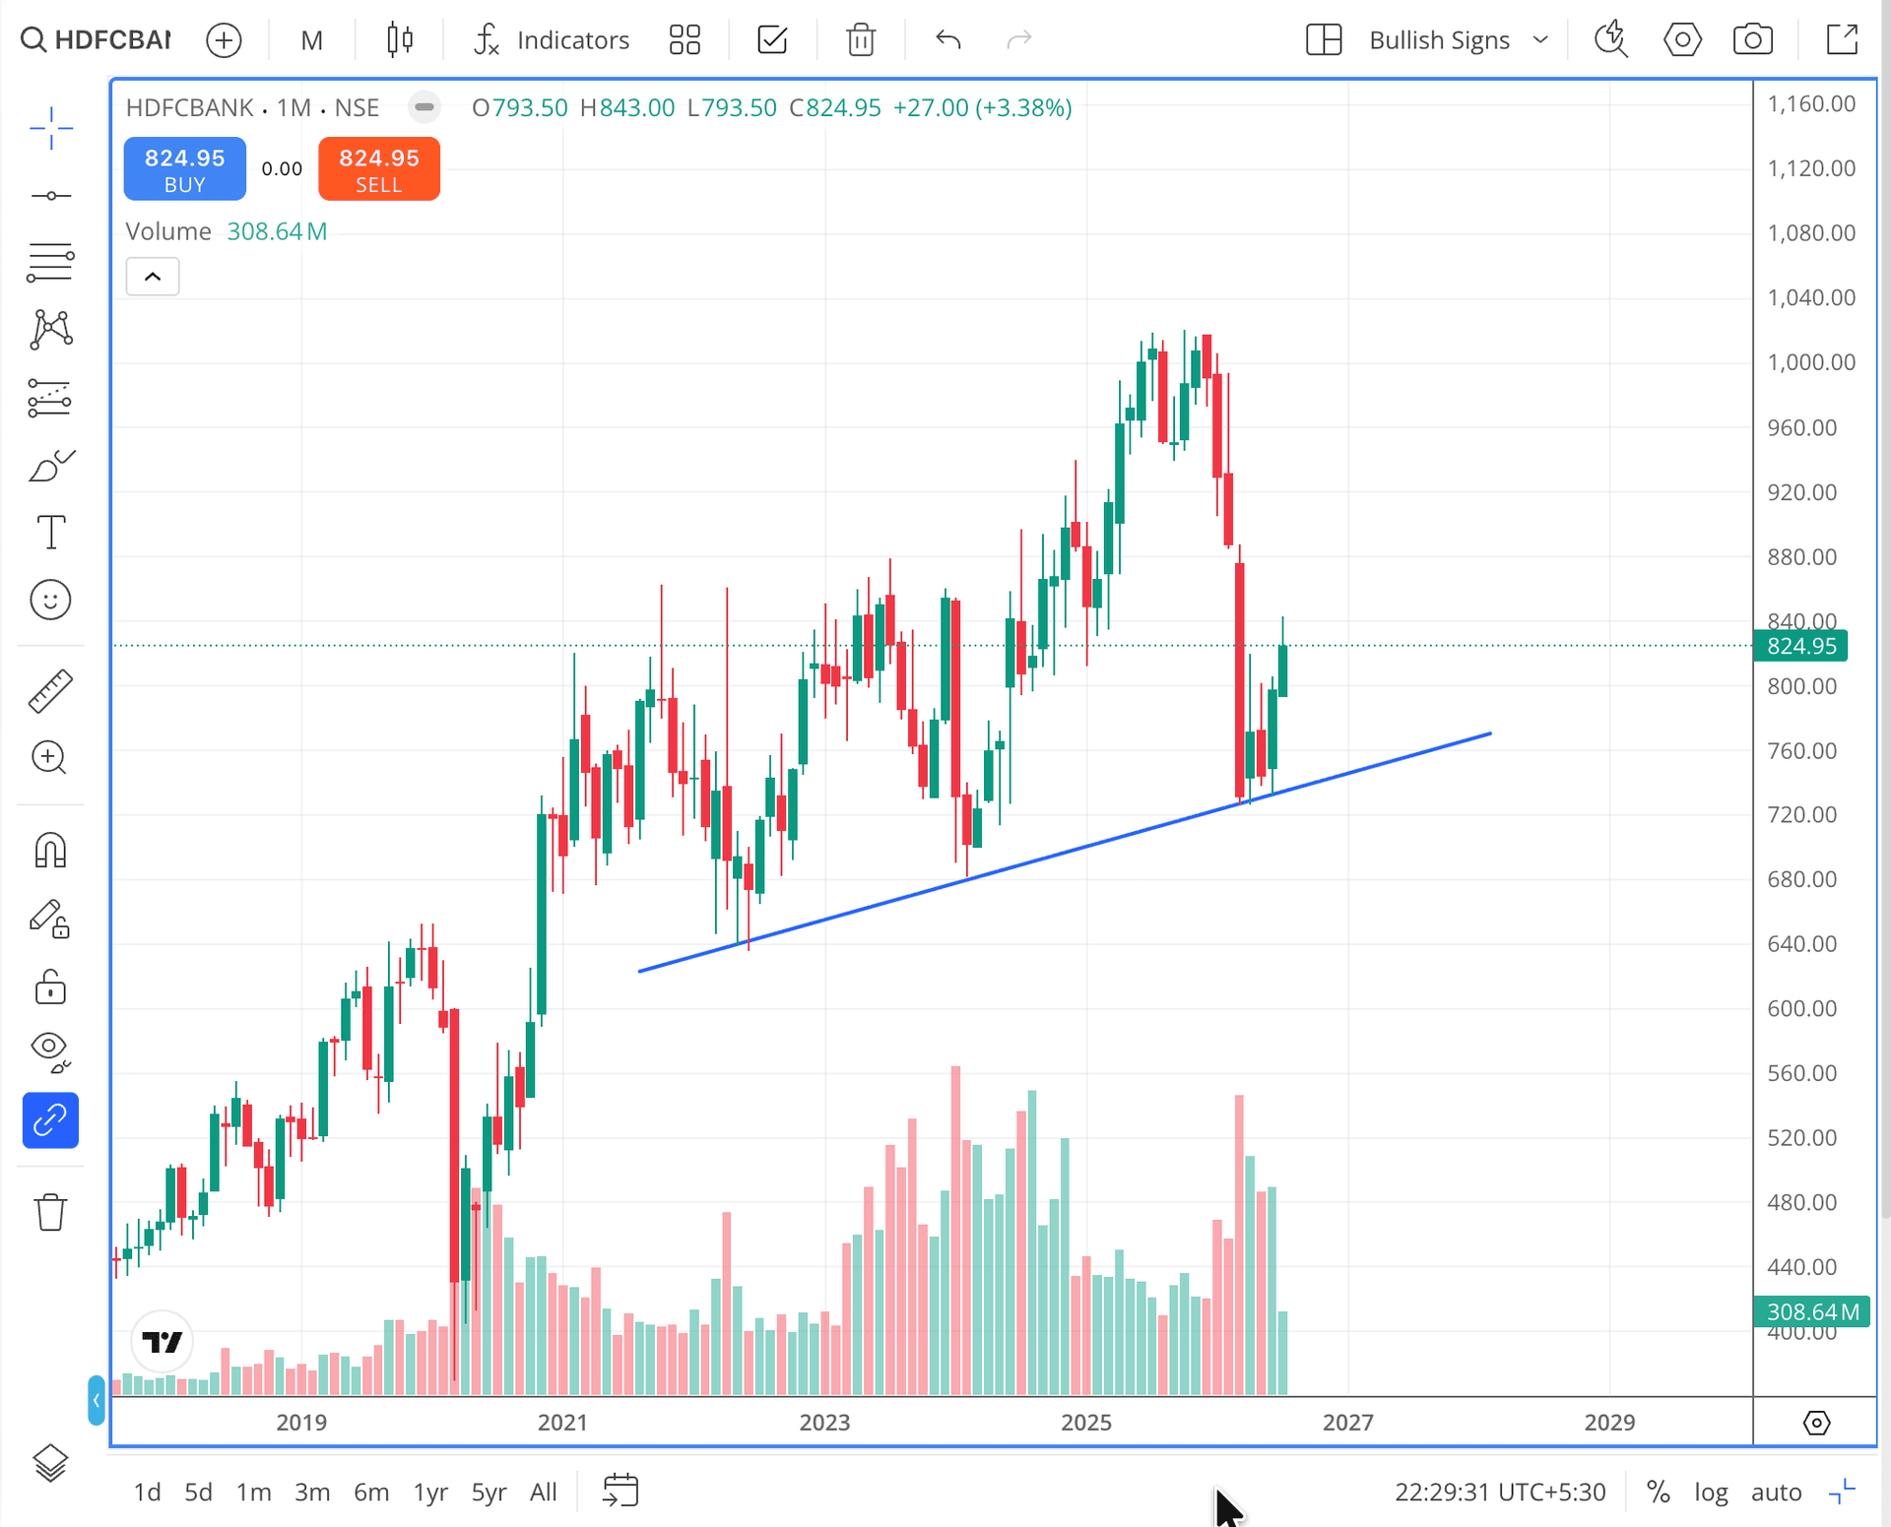Take a chart snapshot with camera
1891x1527 pixels.
pyautogui.click(x=1753, y=39)
